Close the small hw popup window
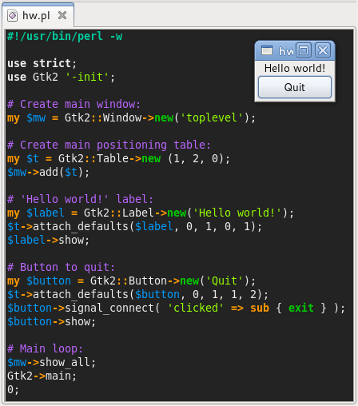 pos(323,50)
